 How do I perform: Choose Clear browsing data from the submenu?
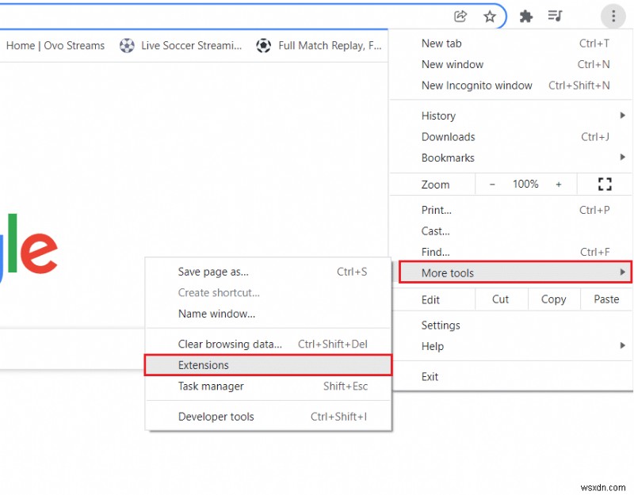[x=230, y=344]
